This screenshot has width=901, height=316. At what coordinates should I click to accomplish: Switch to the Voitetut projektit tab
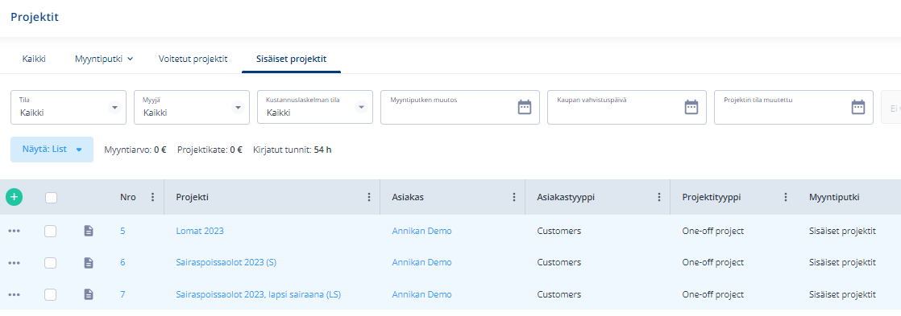(193, 59)
